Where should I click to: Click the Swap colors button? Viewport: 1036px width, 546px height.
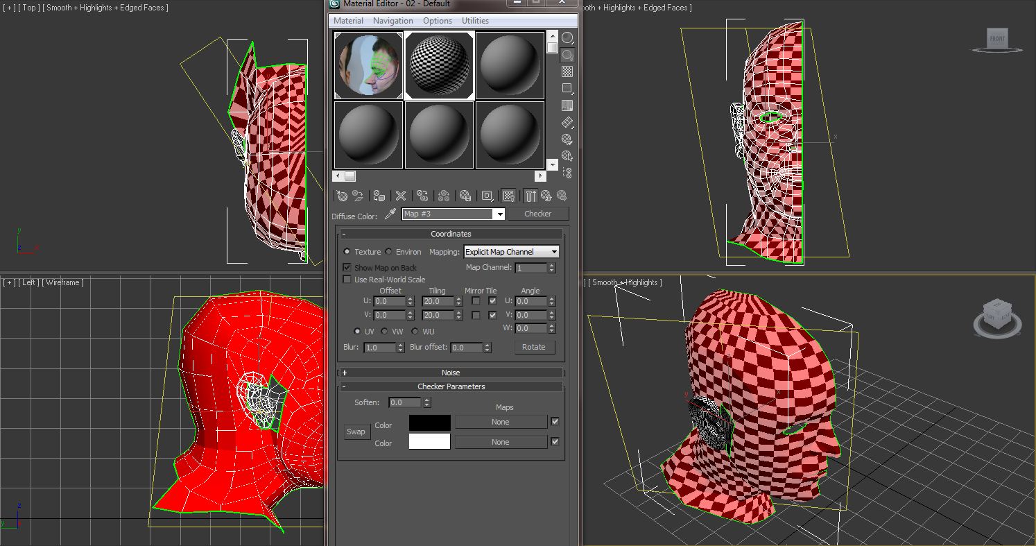356,432
